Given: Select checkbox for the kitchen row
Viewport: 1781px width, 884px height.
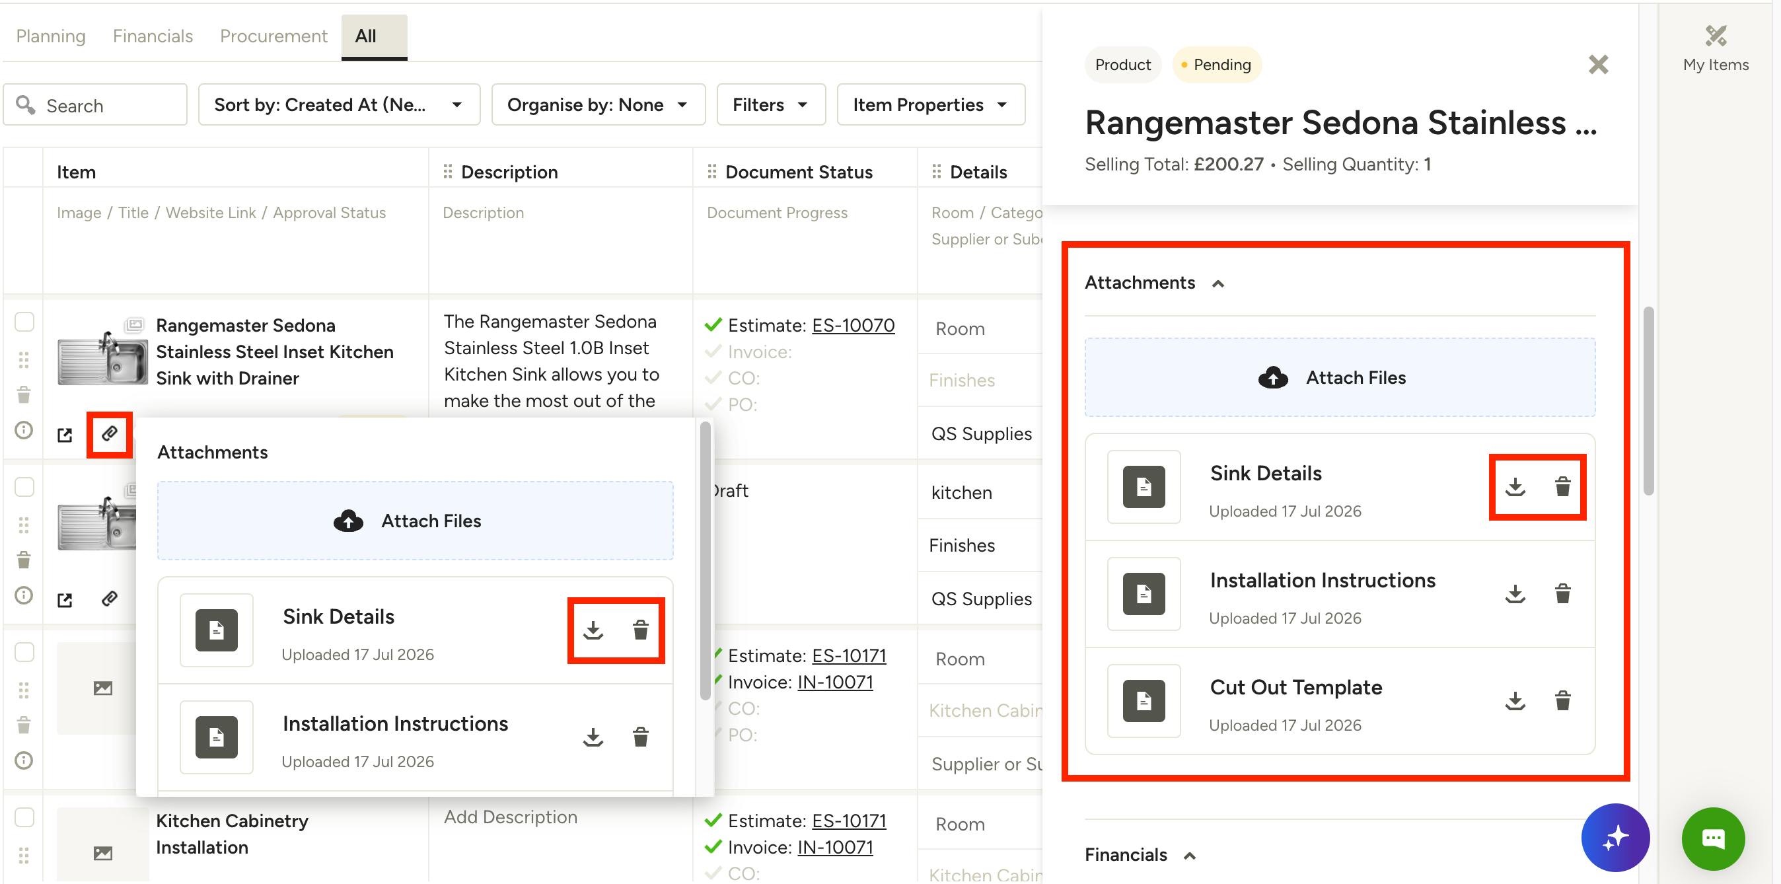Looking at the screenshot, I should [24, 487].
